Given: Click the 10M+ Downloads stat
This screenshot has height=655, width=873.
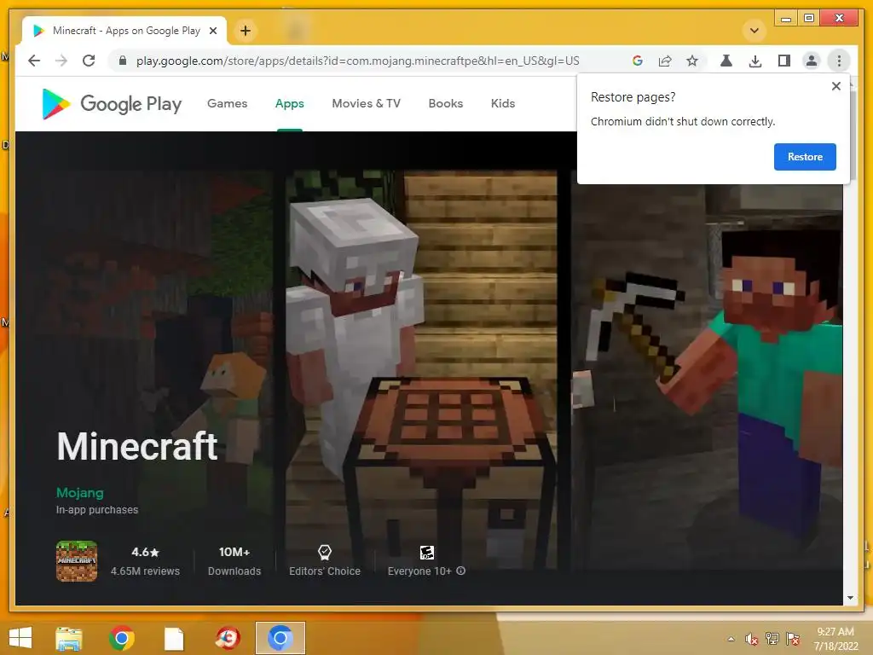Looking at the screenshot, I should click(234, 561).
